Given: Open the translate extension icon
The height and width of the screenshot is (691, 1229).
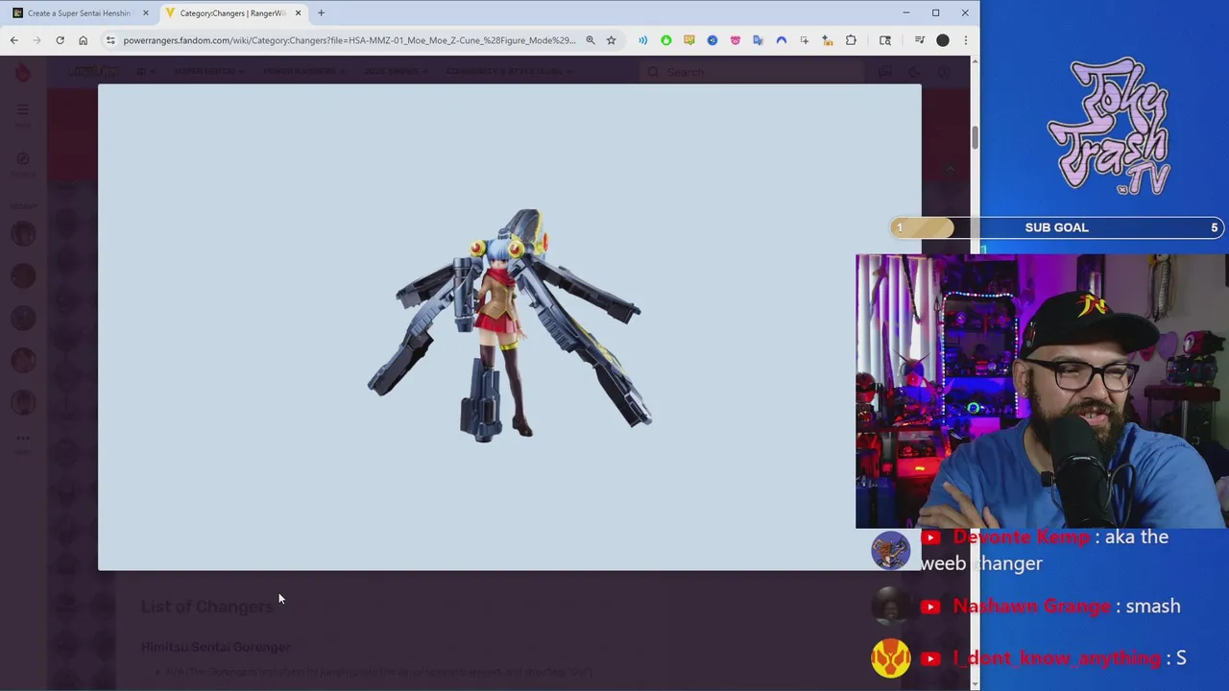Looking at the screenshot, I should (x=758, y=40).
